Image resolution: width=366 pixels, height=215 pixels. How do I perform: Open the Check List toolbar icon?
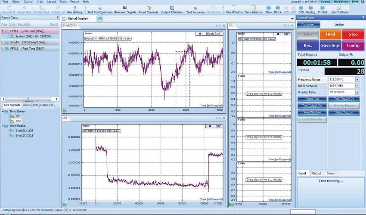click(59, 10)
